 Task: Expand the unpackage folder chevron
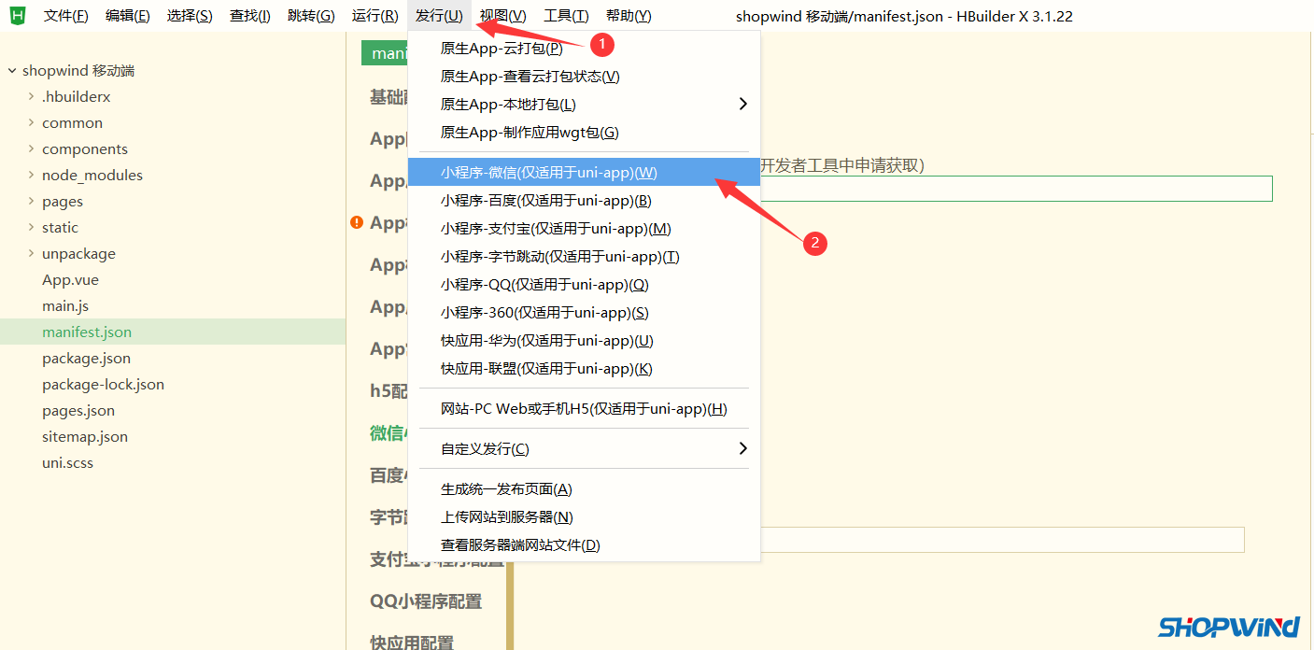click(31, 253)
